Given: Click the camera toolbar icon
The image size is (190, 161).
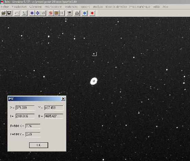Looking at the screenshot, I should 77,13.
